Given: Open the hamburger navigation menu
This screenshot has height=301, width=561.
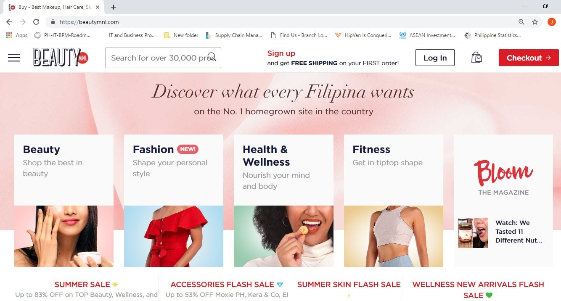Looking at the screenshot, I should [x=14, y=58].
